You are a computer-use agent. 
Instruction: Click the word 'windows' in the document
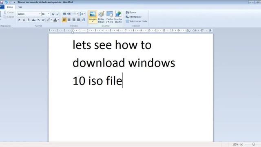[x=152, y=63]
